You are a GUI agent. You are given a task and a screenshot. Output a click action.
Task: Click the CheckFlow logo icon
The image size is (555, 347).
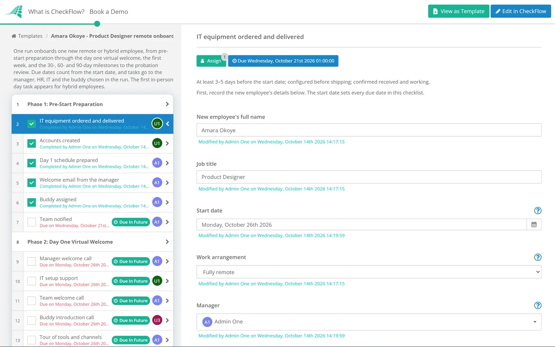(13, 11)
